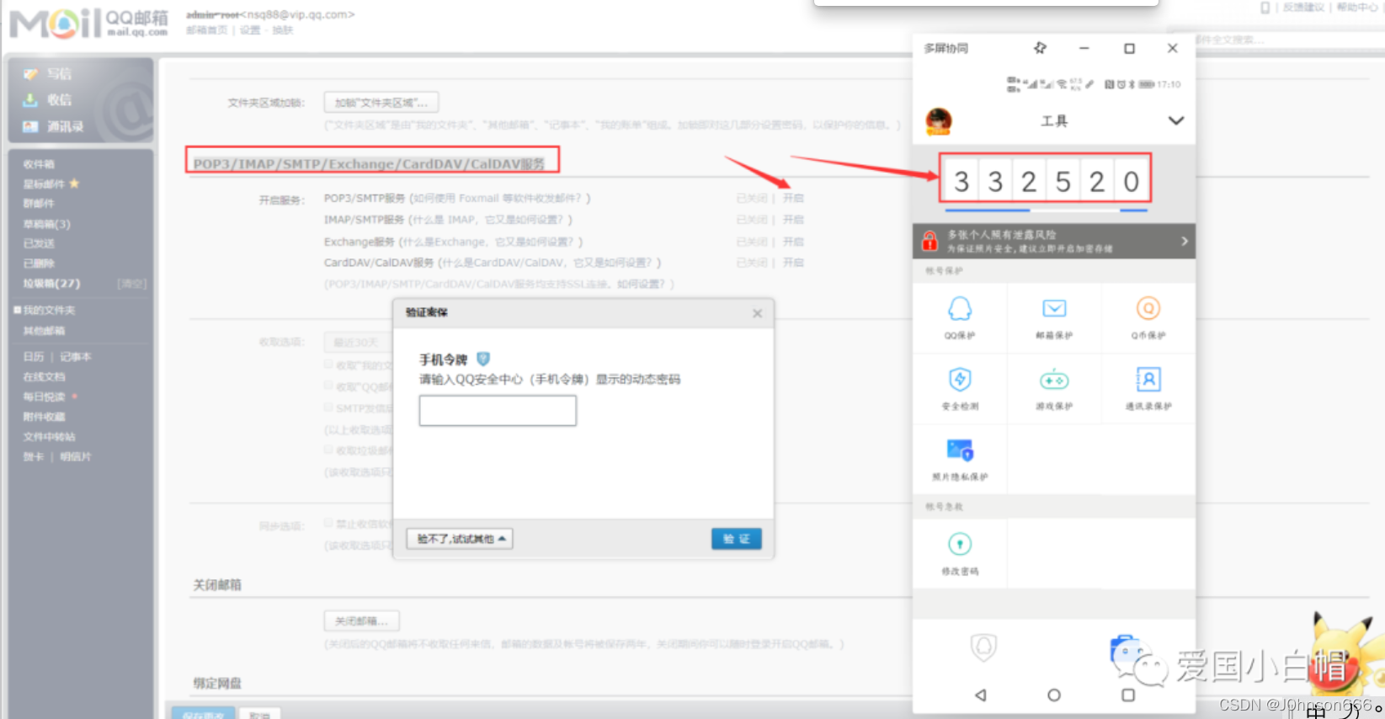Open 其他邮箱 in the sidebar
The height and width of the screenshot is (719, 1385).
tap(44, 331)
